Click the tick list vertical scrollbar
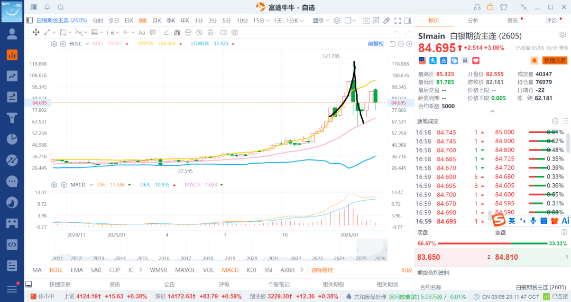 pyautogui.click(x=567, y=143)
